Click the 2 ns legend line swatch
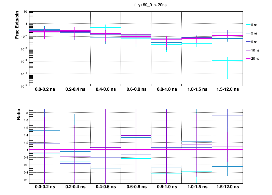 [248, 33]
